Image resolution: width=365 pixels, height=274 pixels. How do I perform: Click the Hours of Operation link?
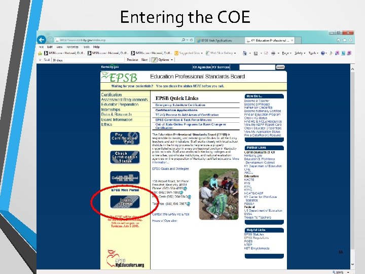click(x=165, y=221)
